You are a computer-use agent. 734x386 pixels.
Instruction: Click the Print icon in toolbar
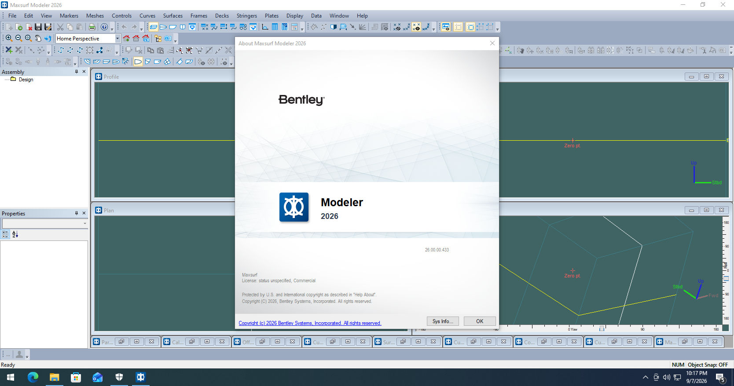(x=92, y=27)
